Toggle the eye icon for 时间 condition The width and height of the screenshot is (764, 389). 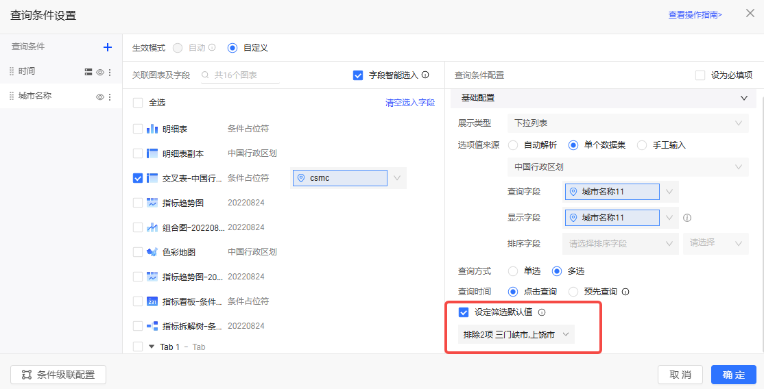(x=99, y=72)
